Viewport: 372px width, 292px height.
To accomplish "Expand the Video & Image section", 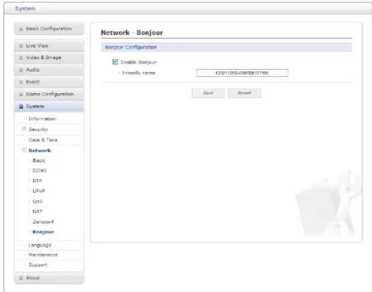I will pyautogui.click(x=49, y=58).
